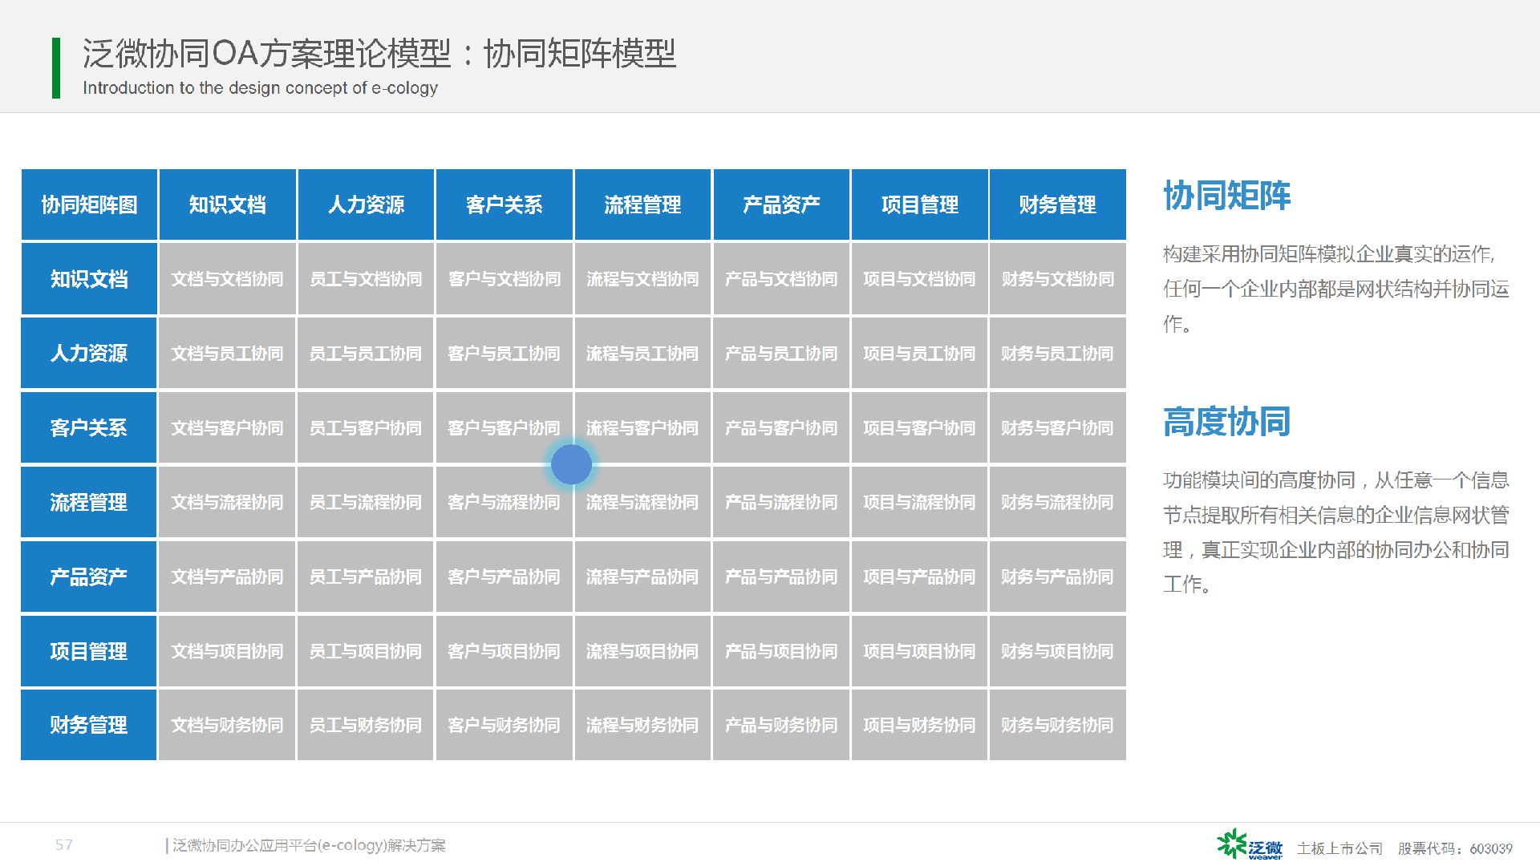Select the 知识文档 column header

[228, 204]
